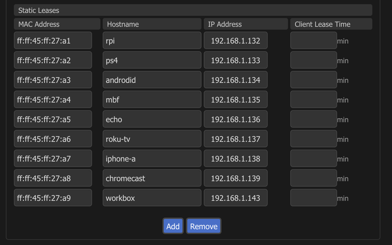Click the echo hostname field
Screen dimensions: 392x245
pos(152,119)
